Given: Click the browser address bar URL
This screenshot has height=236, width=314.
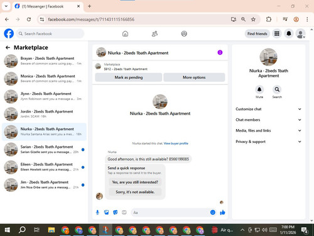Looking at the screenshot, I should click(x=91, y=20).
